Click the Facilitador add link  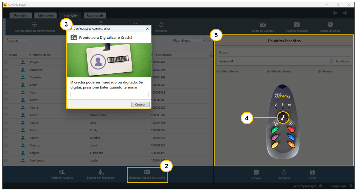click(x=339, y=61)
